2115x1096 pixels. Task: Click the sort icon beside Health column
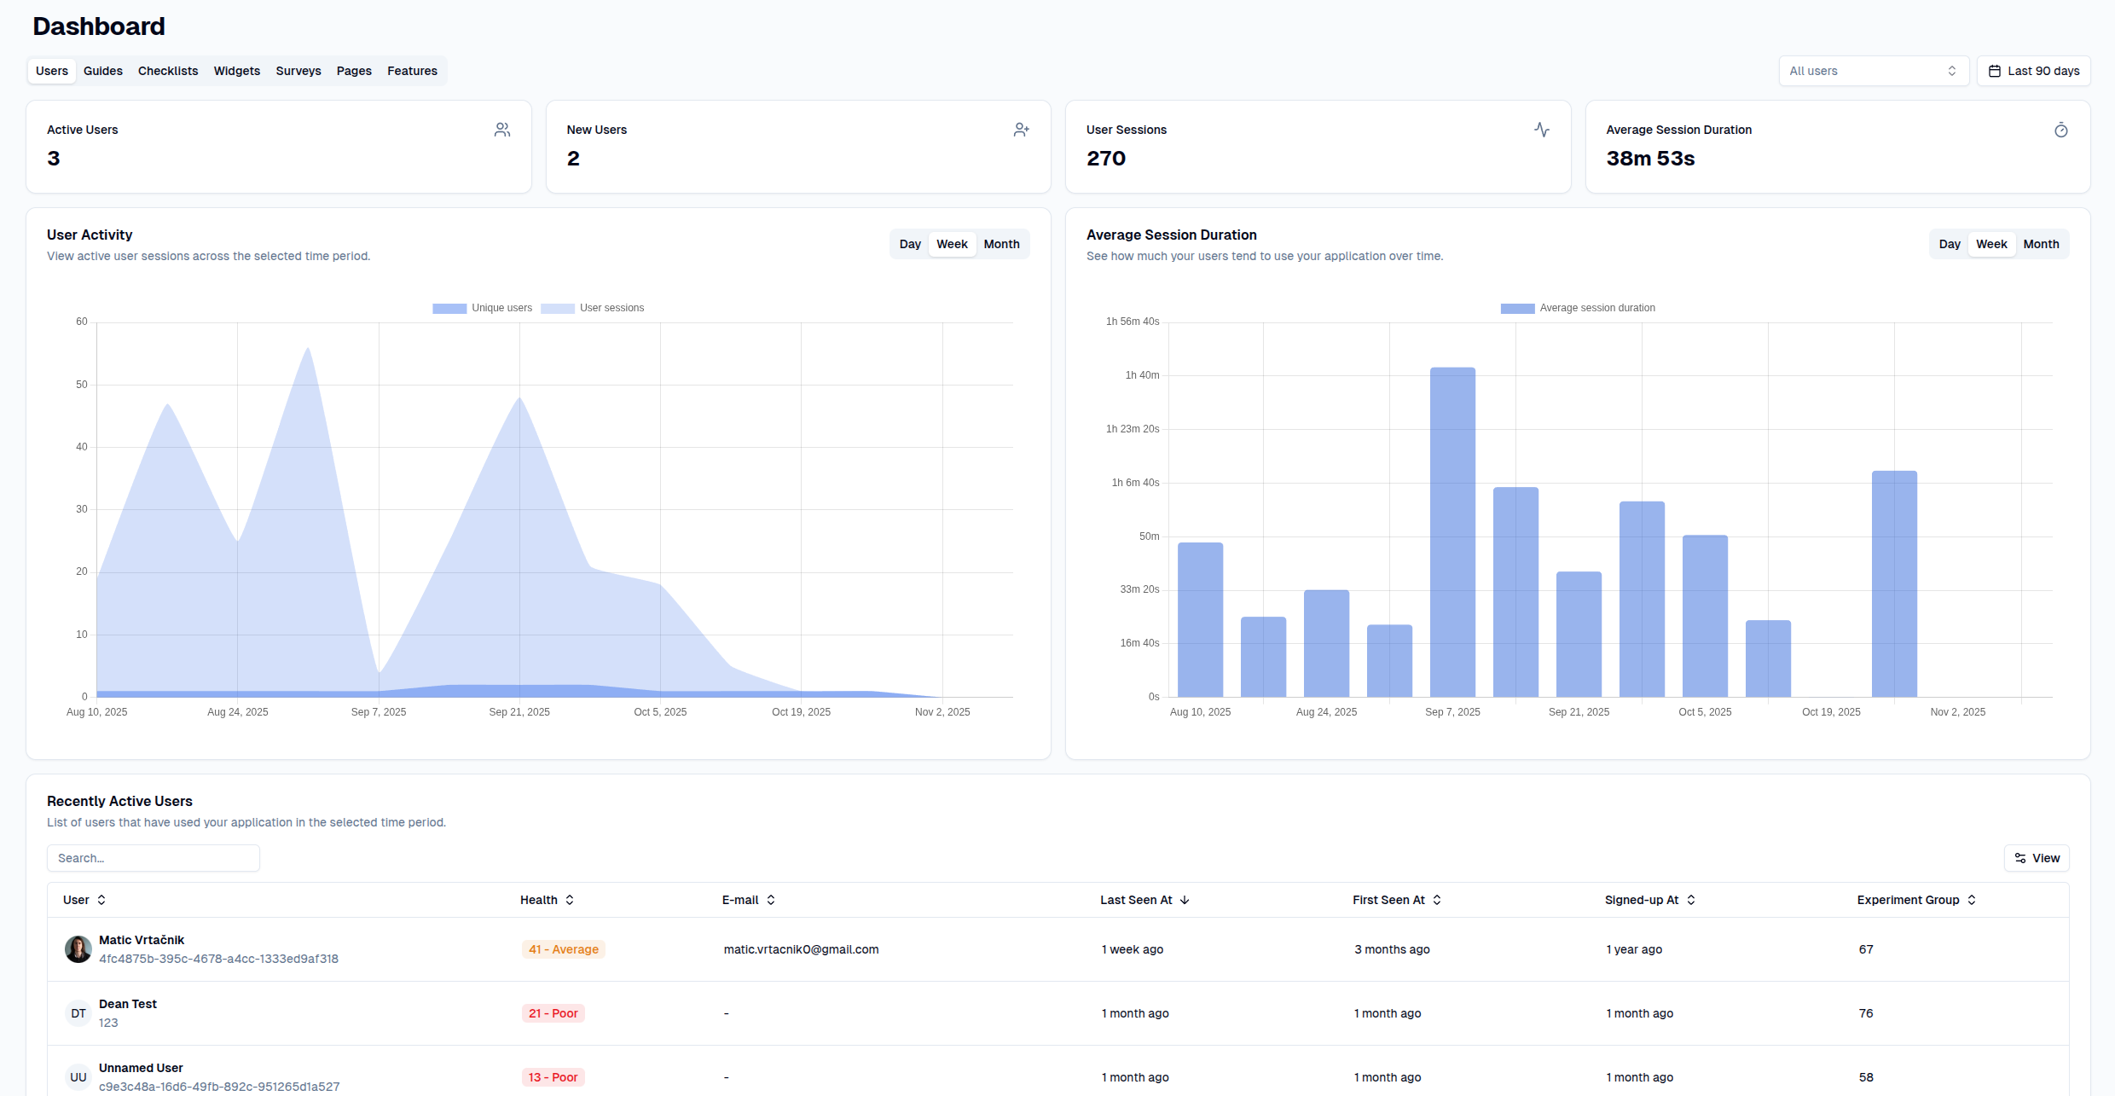point(569,900)
